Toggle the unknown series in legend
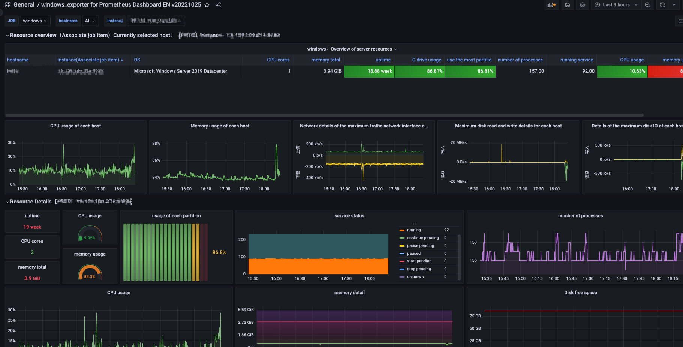The width and height of the screenshot is (683, 347). [x=415, y=277]
